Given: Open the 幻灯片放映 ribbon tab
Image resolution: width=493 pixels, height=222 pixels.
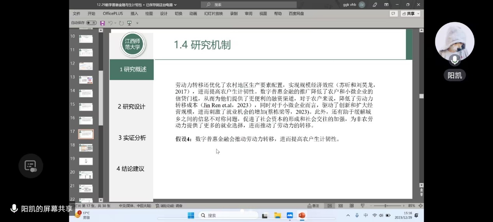Looking at the screenshot, I should click(x=213, y=14).
